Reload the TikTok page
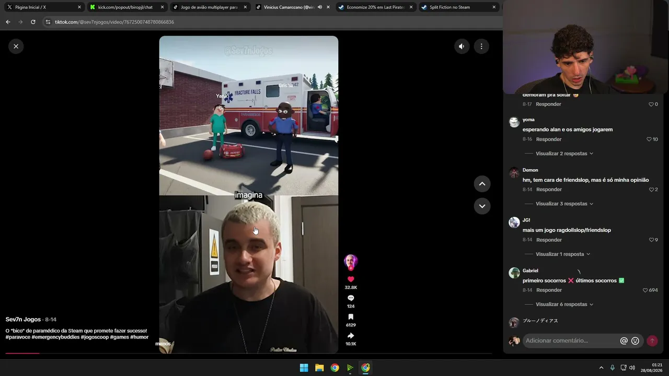Viewport: 669px width, 376px height. 33,22
